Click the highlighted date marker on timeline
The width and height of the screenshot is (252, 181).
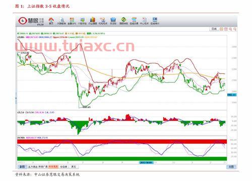pyautogui.click(x=146, y=162)
